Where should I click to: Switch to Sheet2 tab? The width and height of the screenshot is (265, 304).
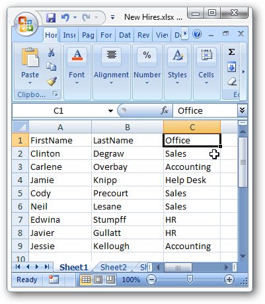click(114, 267)
